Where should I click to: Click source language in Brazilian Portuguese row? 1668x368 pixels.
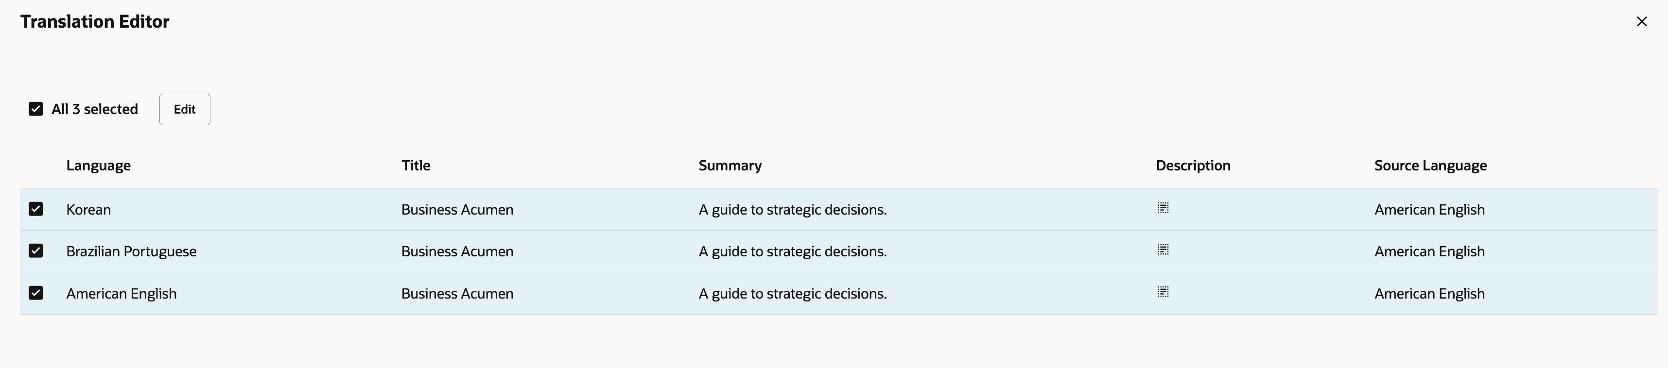pos(1429,251)
